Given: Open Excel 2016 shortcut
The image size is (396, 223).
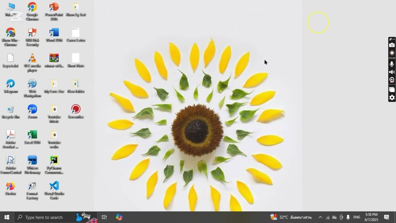Looking at the screenshot, I should (x=32, y=138).
